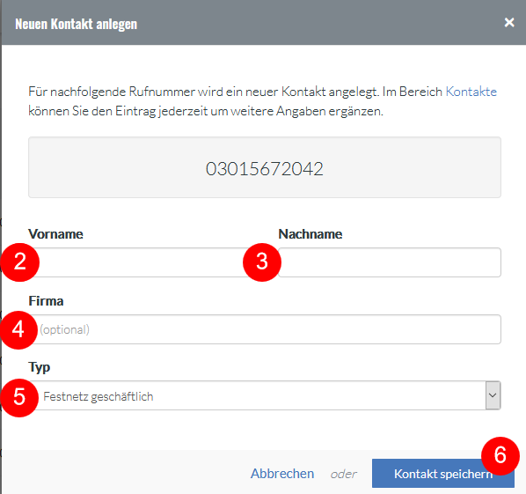Screen dimensions: 526x494
Task: Click the Typ field label
Action: [40, 367]
